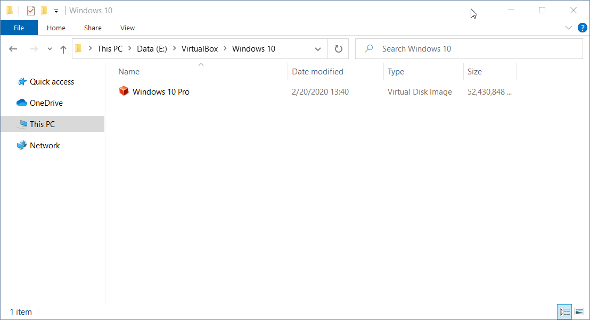The image size is (590, 320).
Task: Click the folder icon in the title bar
Action: [10, 10]
